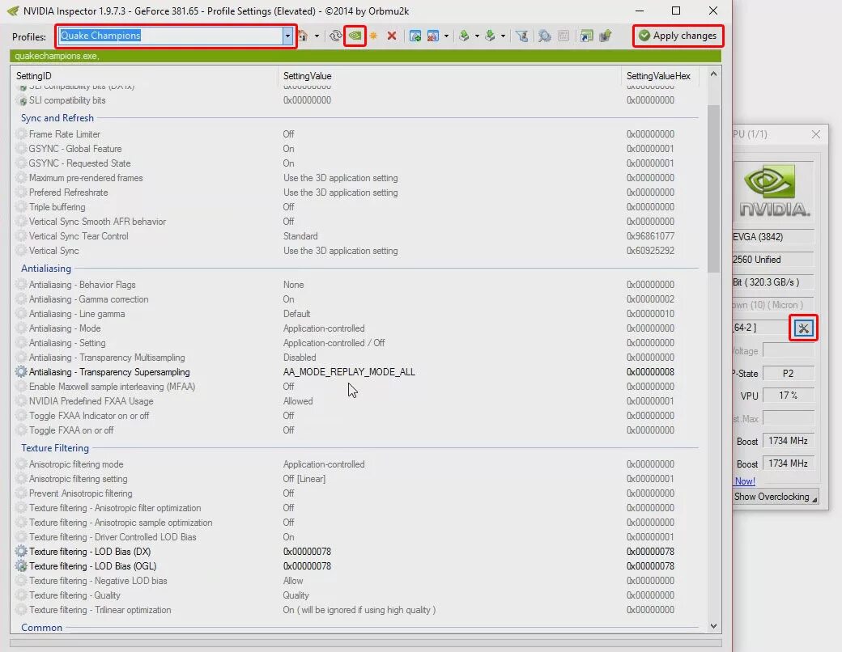
Task: Select Texture filtering - Trilinear optimization row
Action: pos(355,610)
